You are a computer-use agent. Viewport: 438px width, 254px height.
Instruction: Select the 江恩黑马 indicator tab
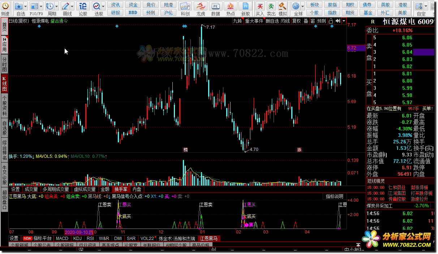209,239
